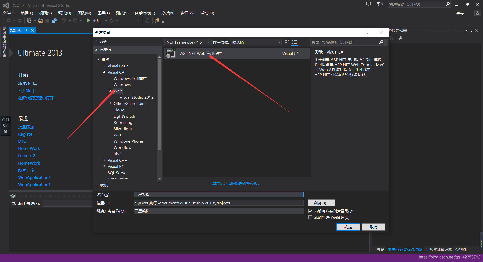Click the green Start (附加...) play icon
483x262 pixels.
click(x=88, y=21)
